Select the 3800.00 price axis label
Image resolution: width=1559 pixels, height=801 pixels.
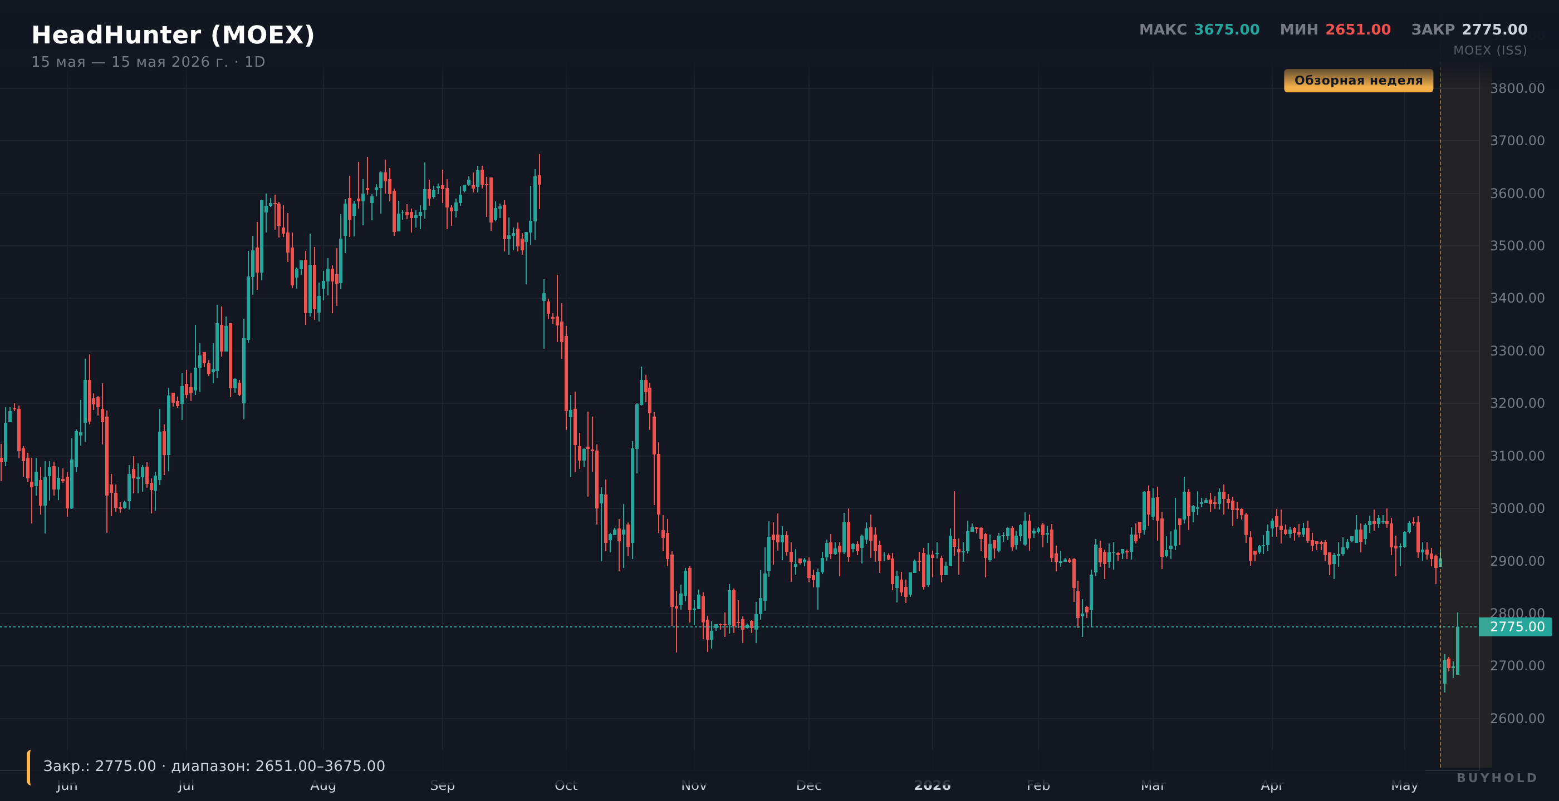tap(1517, 88)
